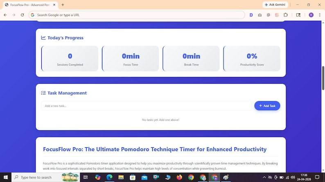The width and height of the screenshot is (325, 182).
Task: Show hidden system tray icons
Action: (264, 177)
